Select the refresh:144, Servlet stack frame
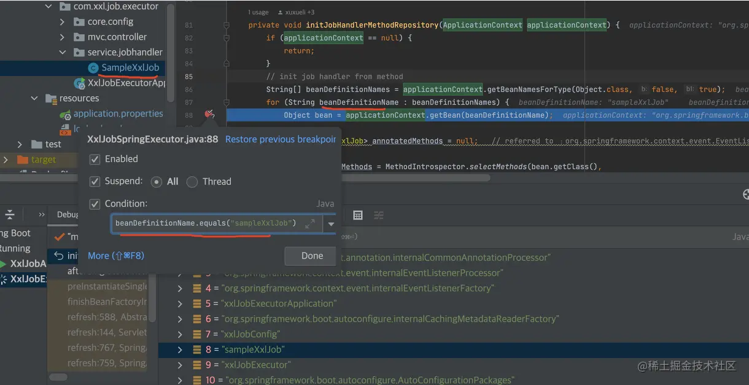749x385 pixels. [107, 332]
